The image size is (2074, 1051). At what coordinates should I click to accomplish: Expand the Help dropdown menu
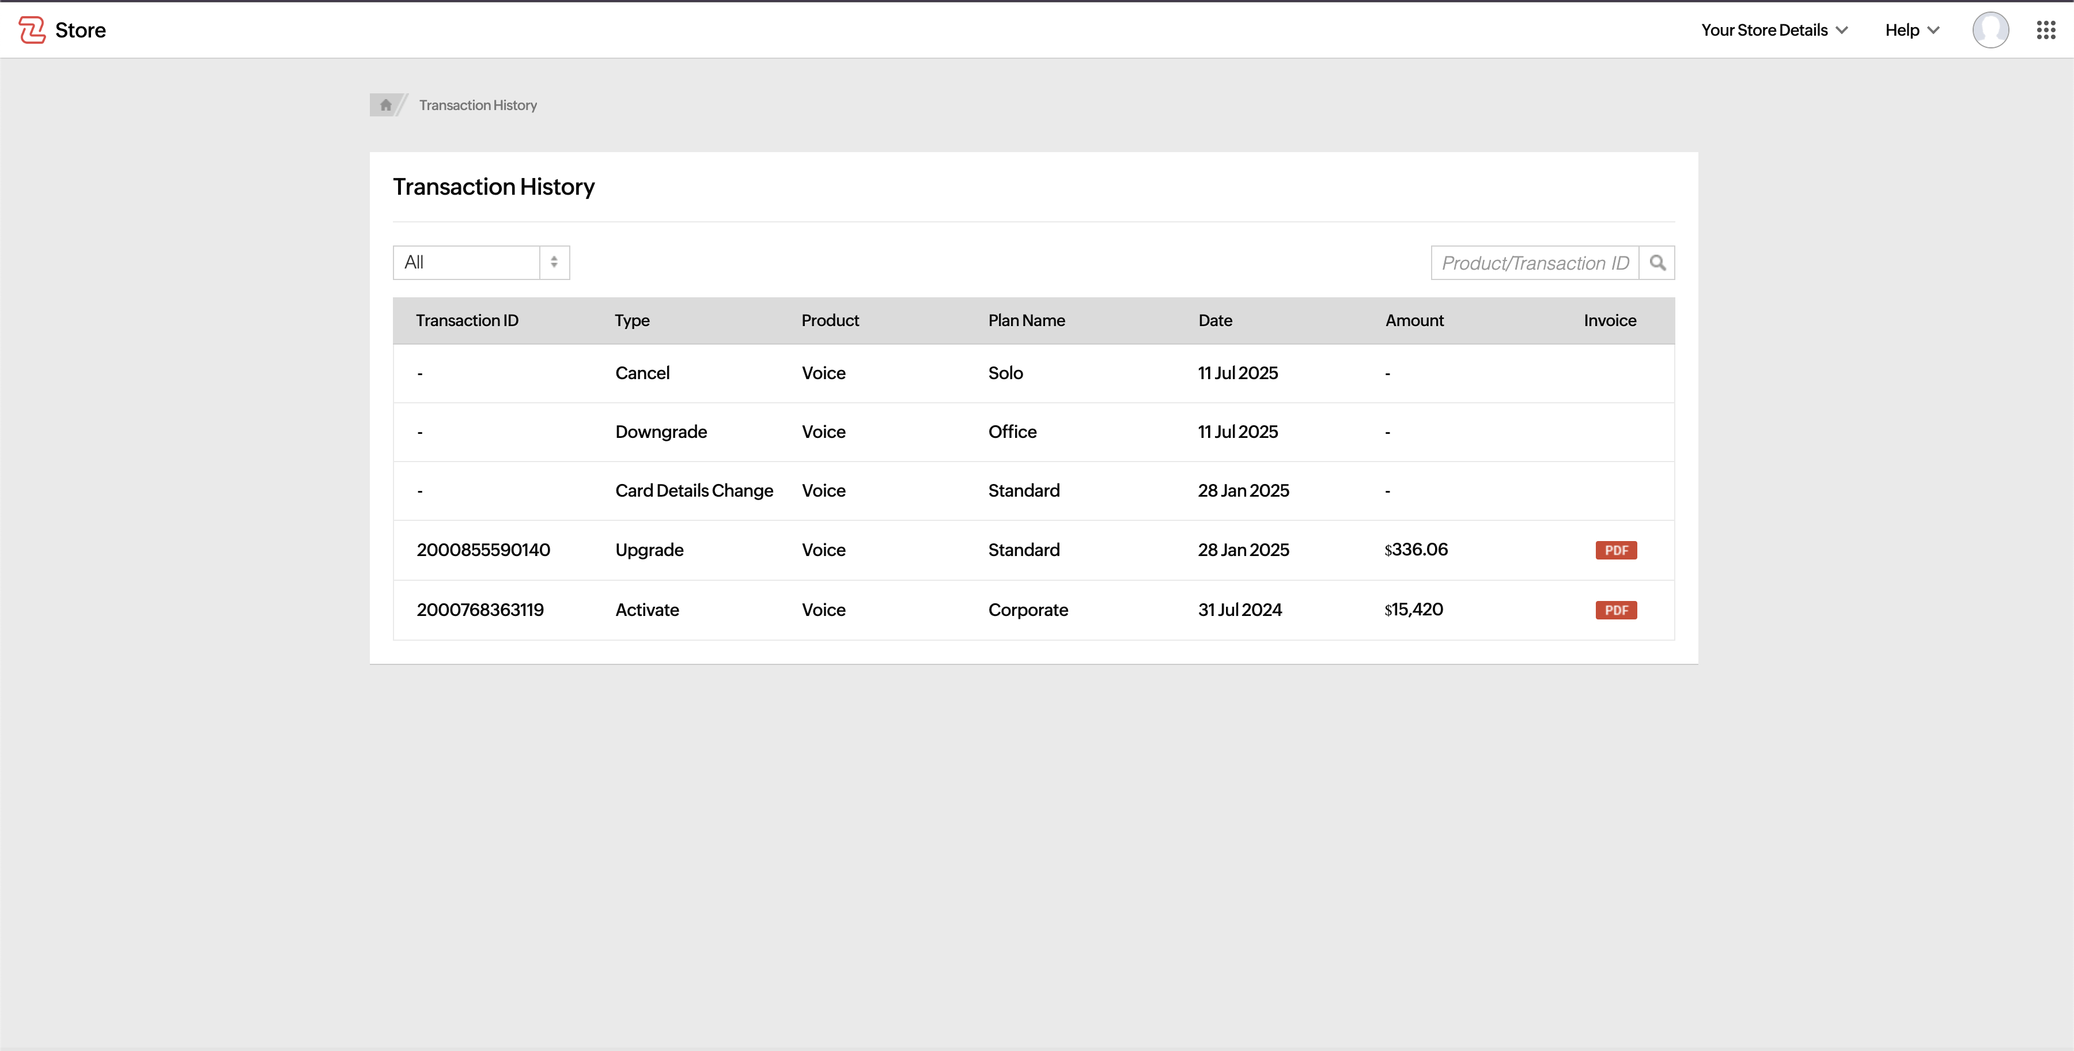coord(1912,30)
